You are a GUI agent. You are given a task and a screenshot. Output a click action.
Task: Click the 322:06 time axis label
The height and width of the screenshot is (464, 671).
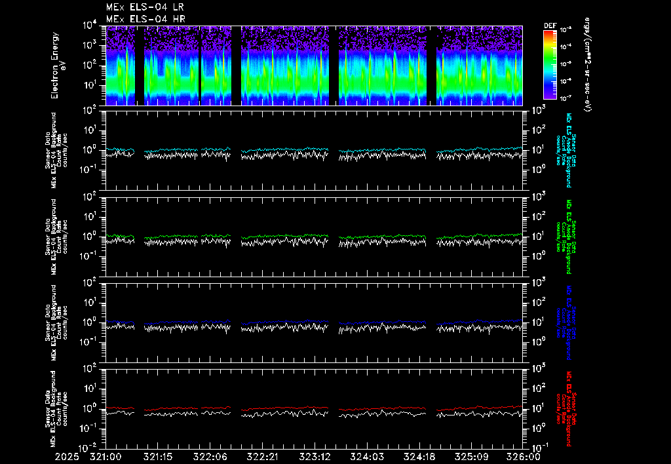pyautogui.click(x=210, y=455)
